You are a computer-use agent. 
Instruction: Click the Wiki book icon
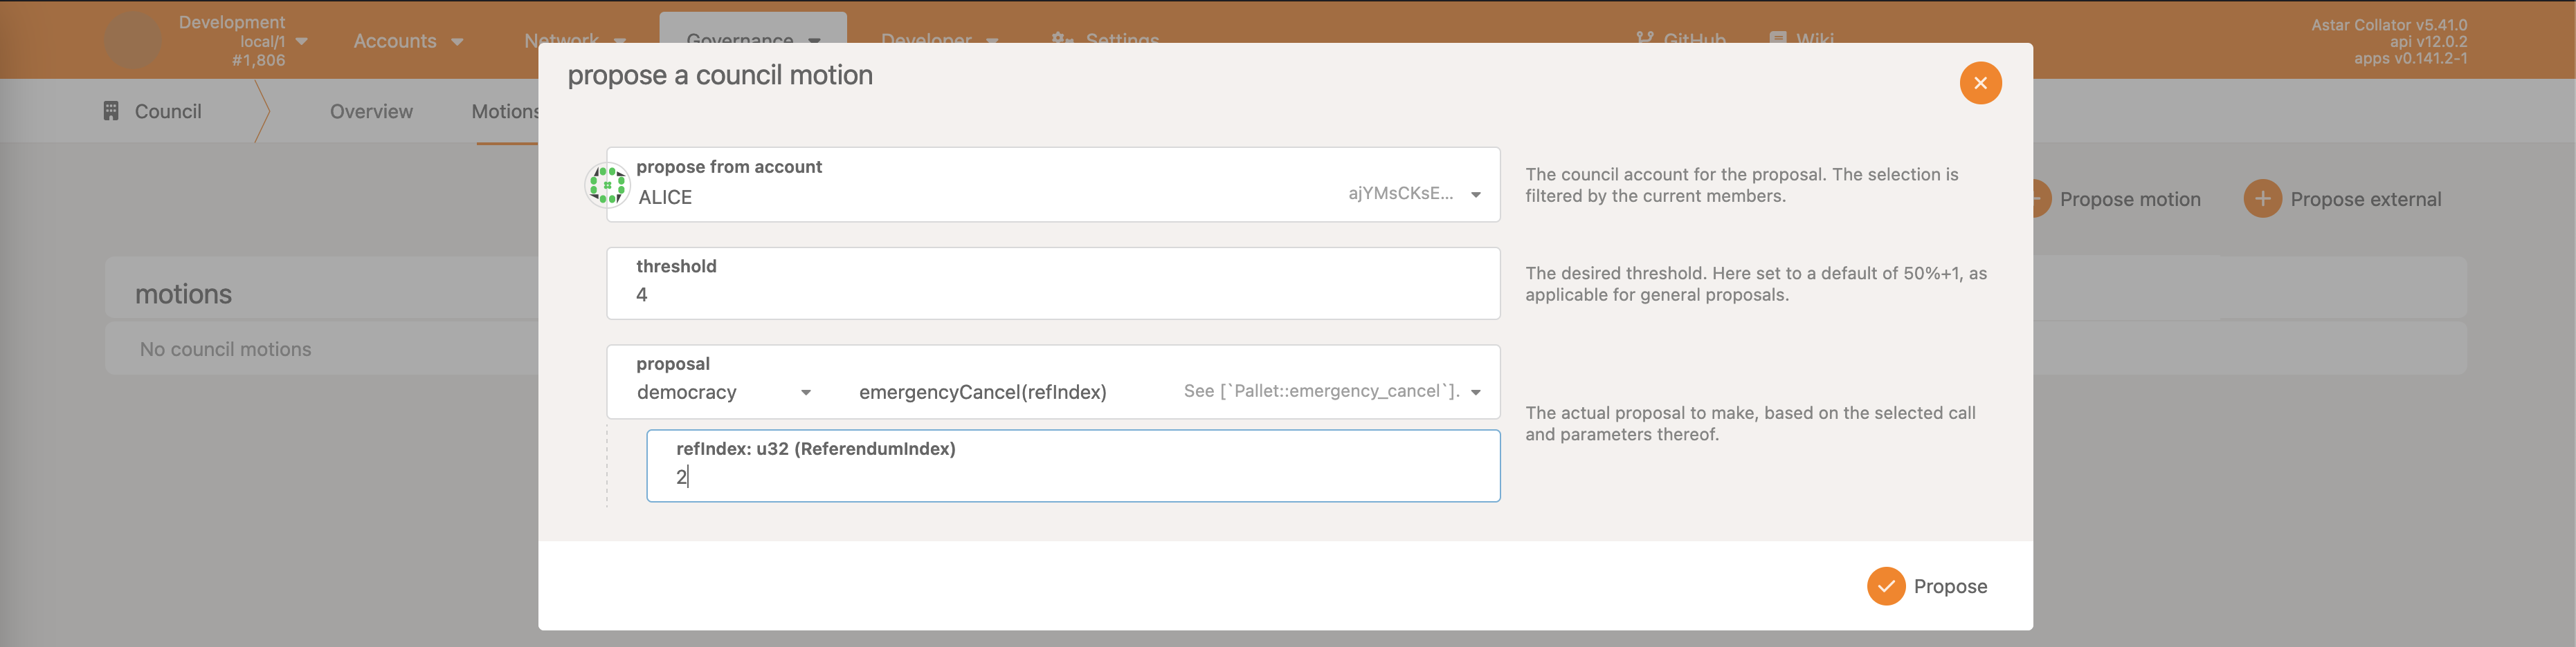tap(1777, 38)
